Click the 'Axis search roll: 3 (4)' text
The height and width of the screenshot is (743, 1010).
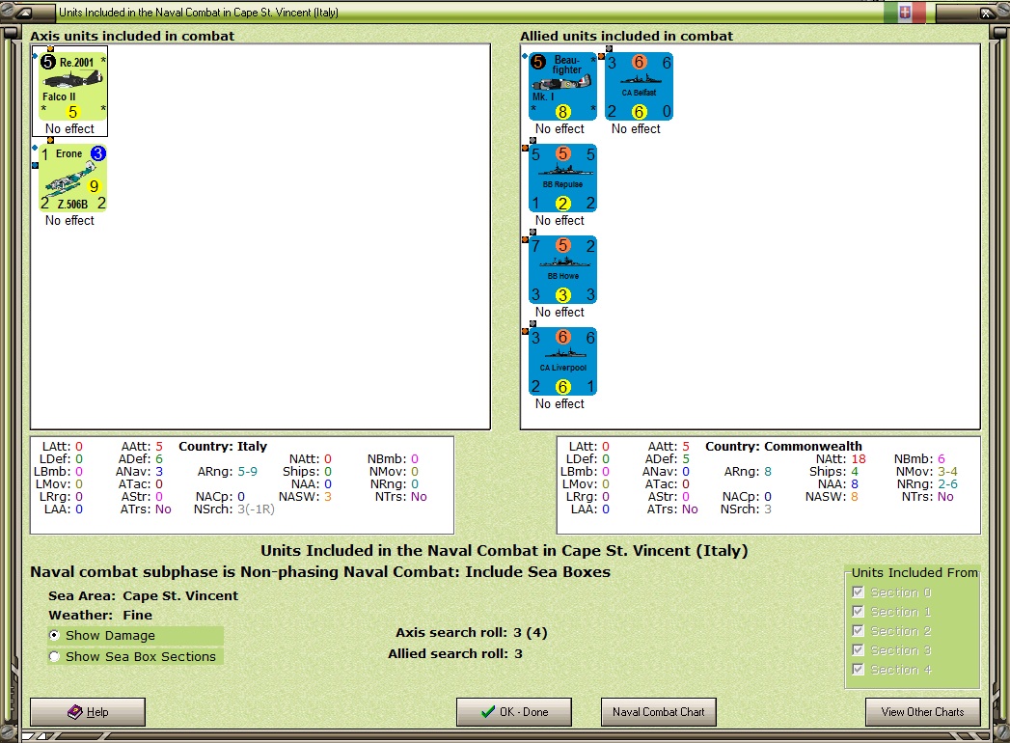[x=472, y=632]
